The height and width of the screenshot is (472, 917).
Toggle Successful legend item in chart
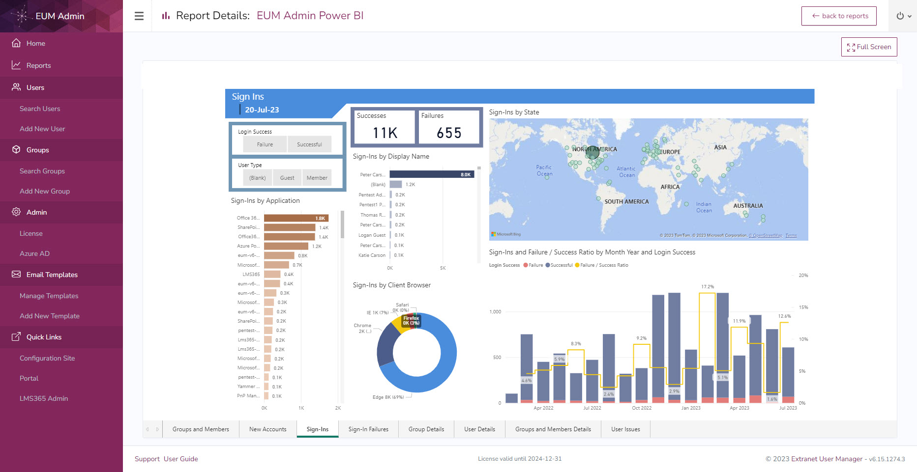559,265
